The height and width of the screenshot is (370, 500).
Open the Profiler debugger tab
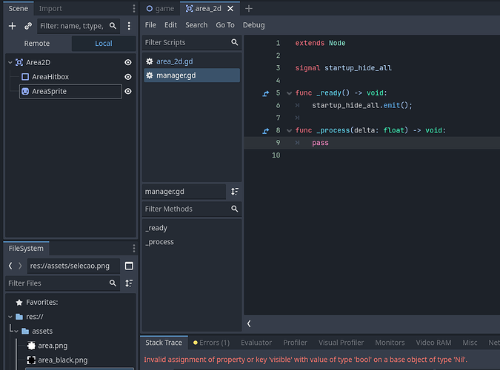pyautogui.click(x=296, y=343)
